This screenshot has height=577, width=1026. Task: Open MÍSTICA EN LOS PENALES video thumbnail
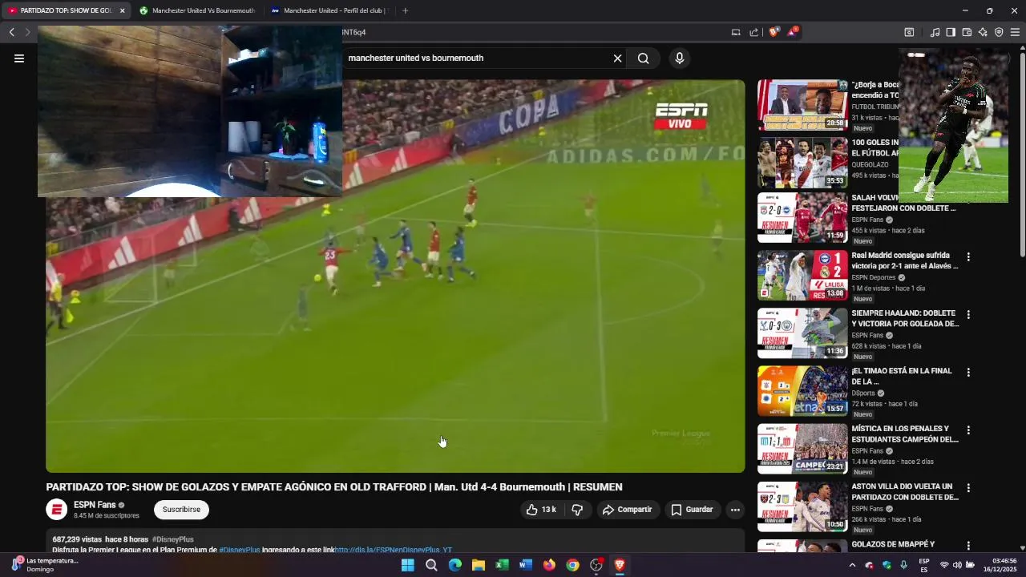pos(802,449)
